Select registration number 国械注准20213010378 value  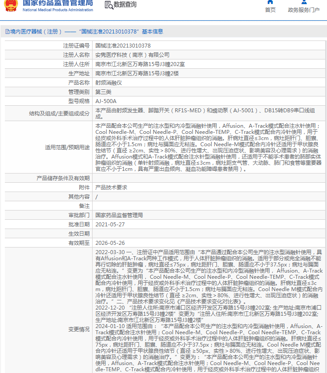pyautogui.click(x=123, y=46)
